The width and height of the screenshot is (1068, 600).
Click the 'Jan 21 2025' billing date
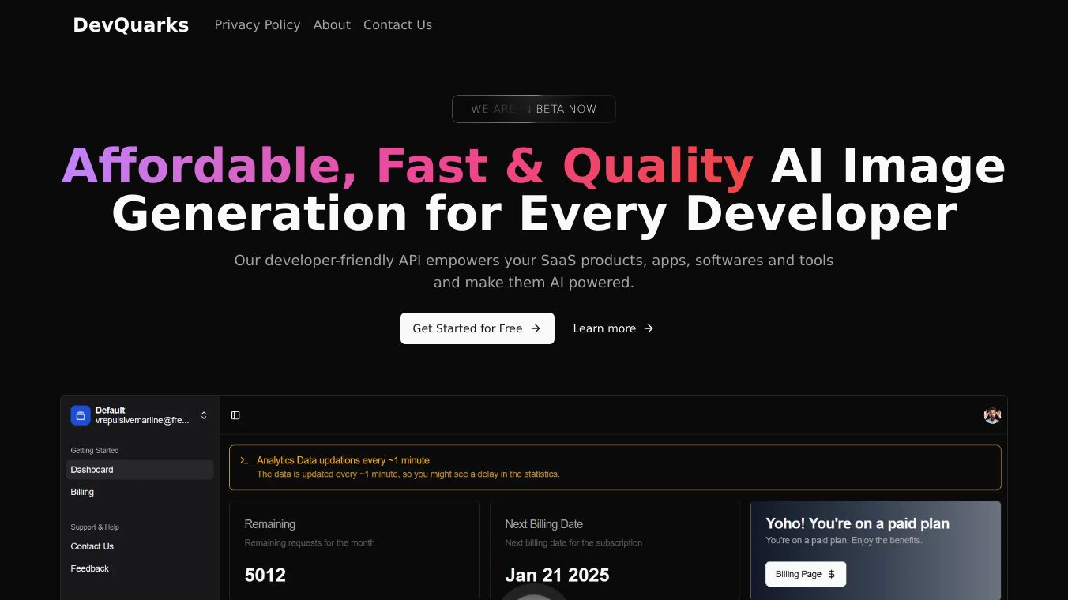tap(557, 575)
